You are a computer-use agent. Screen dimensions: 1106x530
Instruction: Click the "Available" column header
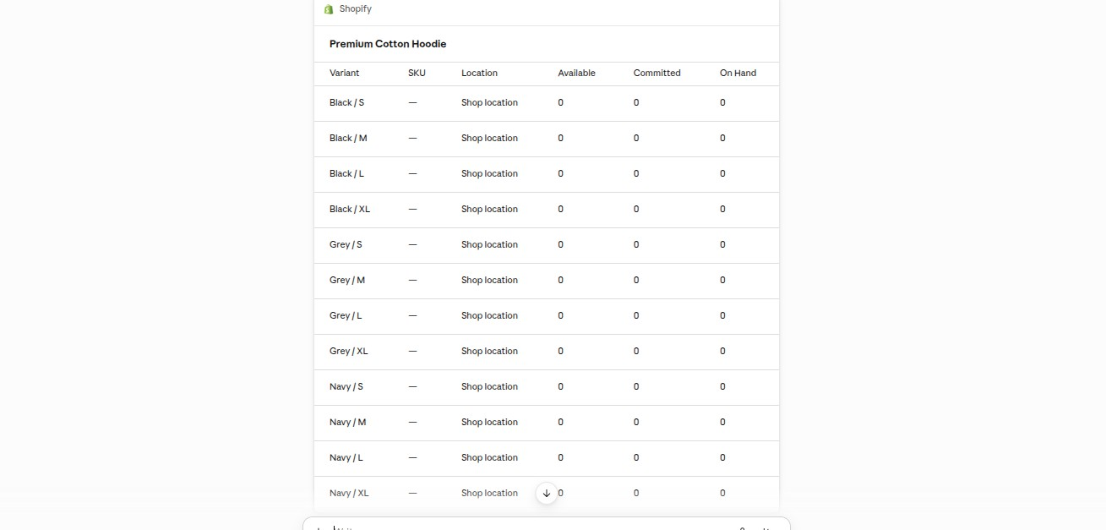[576, 74]
